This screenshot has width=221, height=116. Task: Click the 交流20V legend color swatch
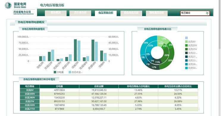pyautogui.click(x=186, y=45)
